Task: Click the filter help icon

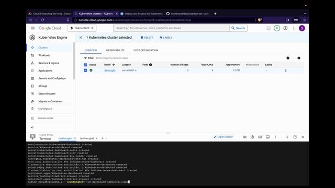Action: click(288, 58)
